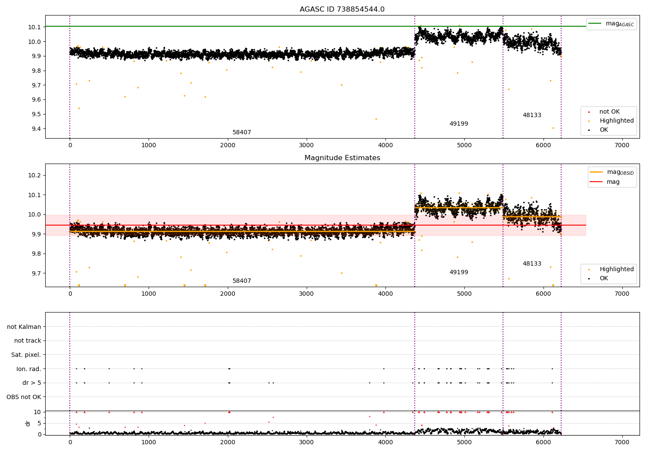Click the 'Magnitude Estimates' plot title
The width and height of the screenshot is (646, 452).
point(342,158)
